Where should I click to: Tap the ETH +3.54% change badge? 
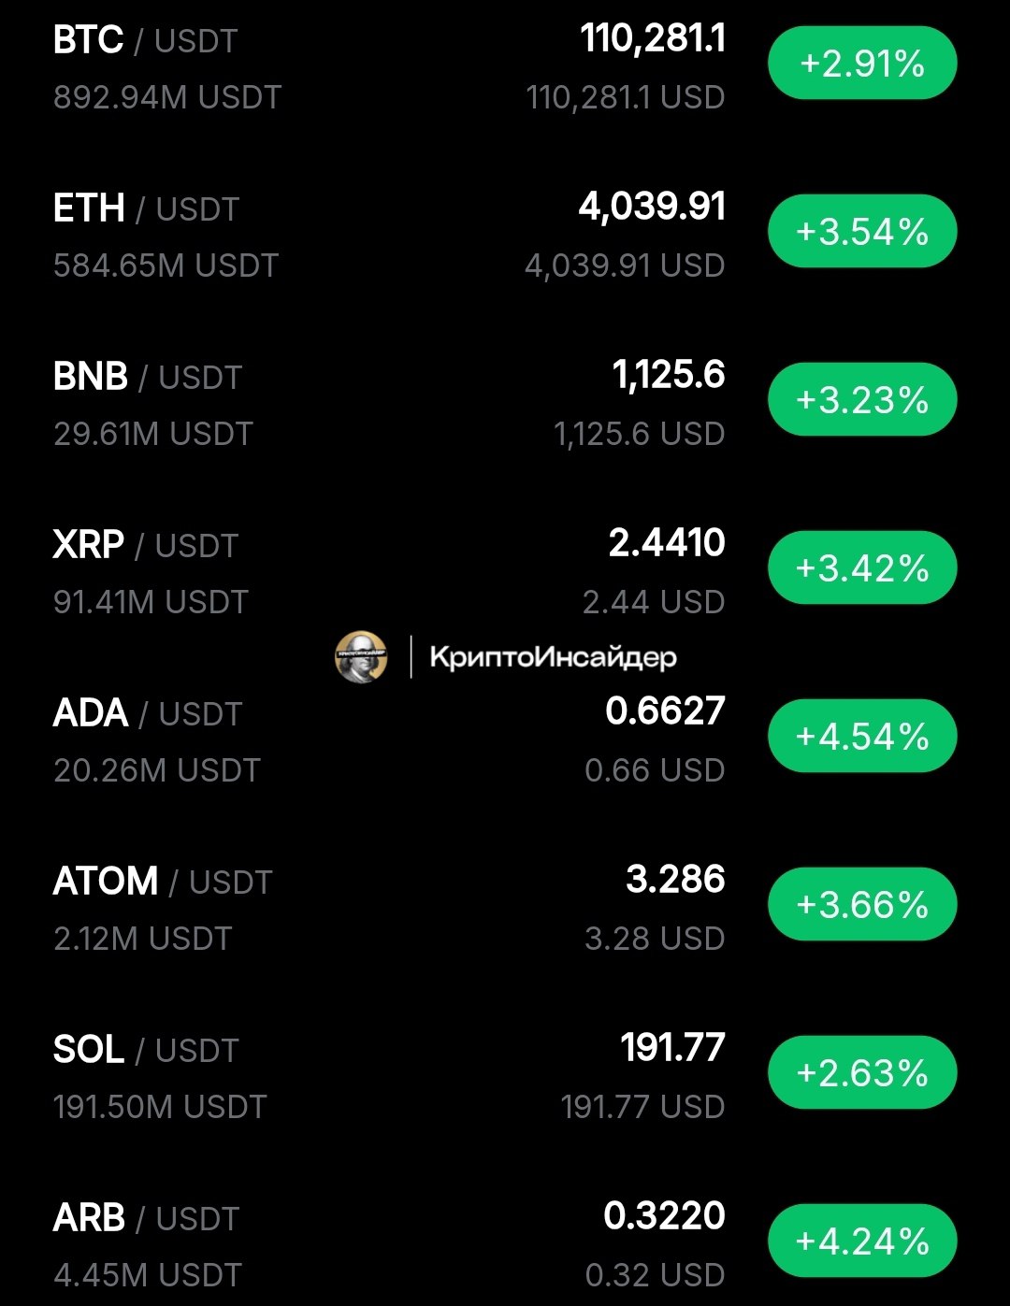(862, 232)
